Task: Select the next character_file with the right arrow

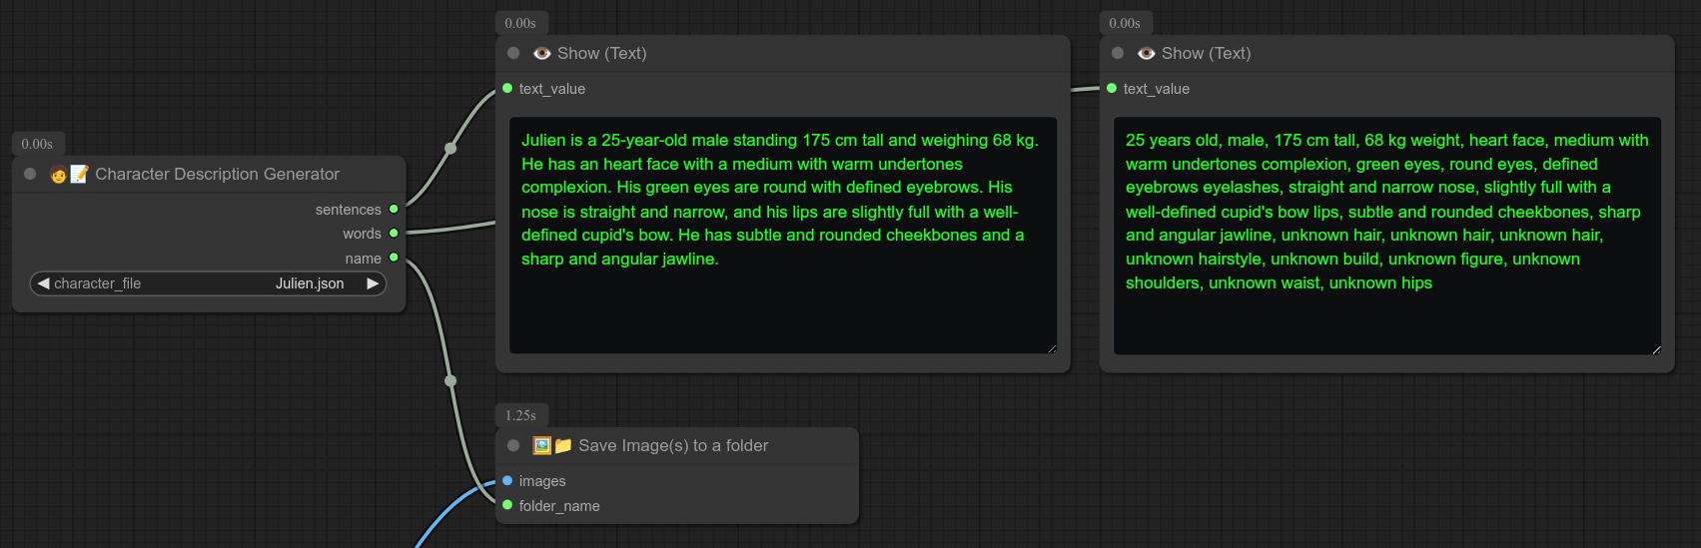Action: pyautogui.click(x=373, y=283)
